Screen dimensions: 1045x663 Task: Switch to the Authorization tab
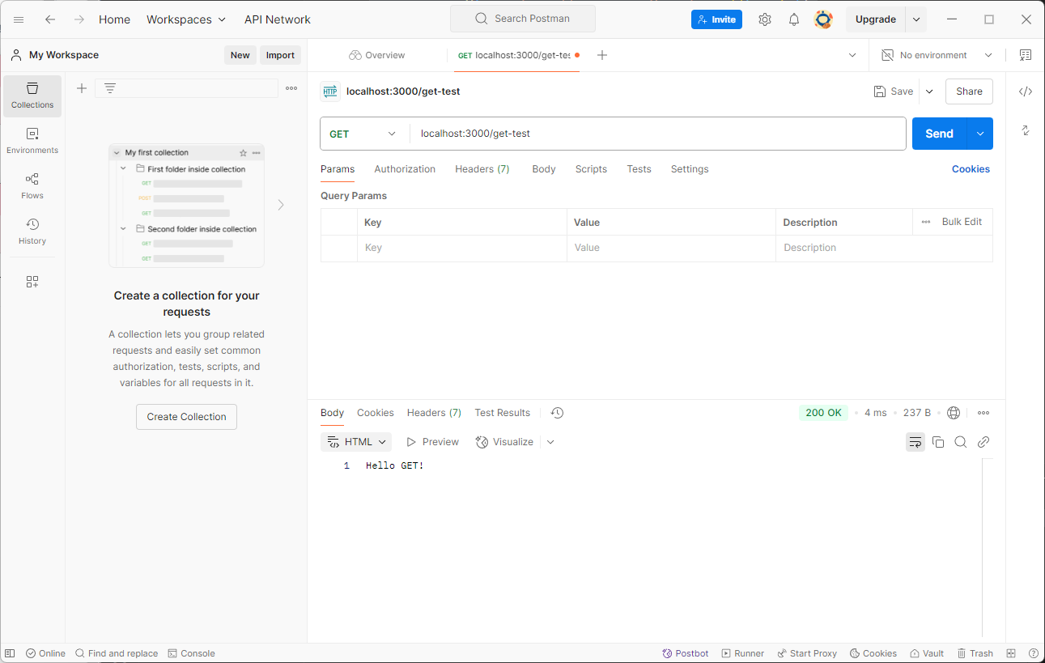tap(405, 169)
